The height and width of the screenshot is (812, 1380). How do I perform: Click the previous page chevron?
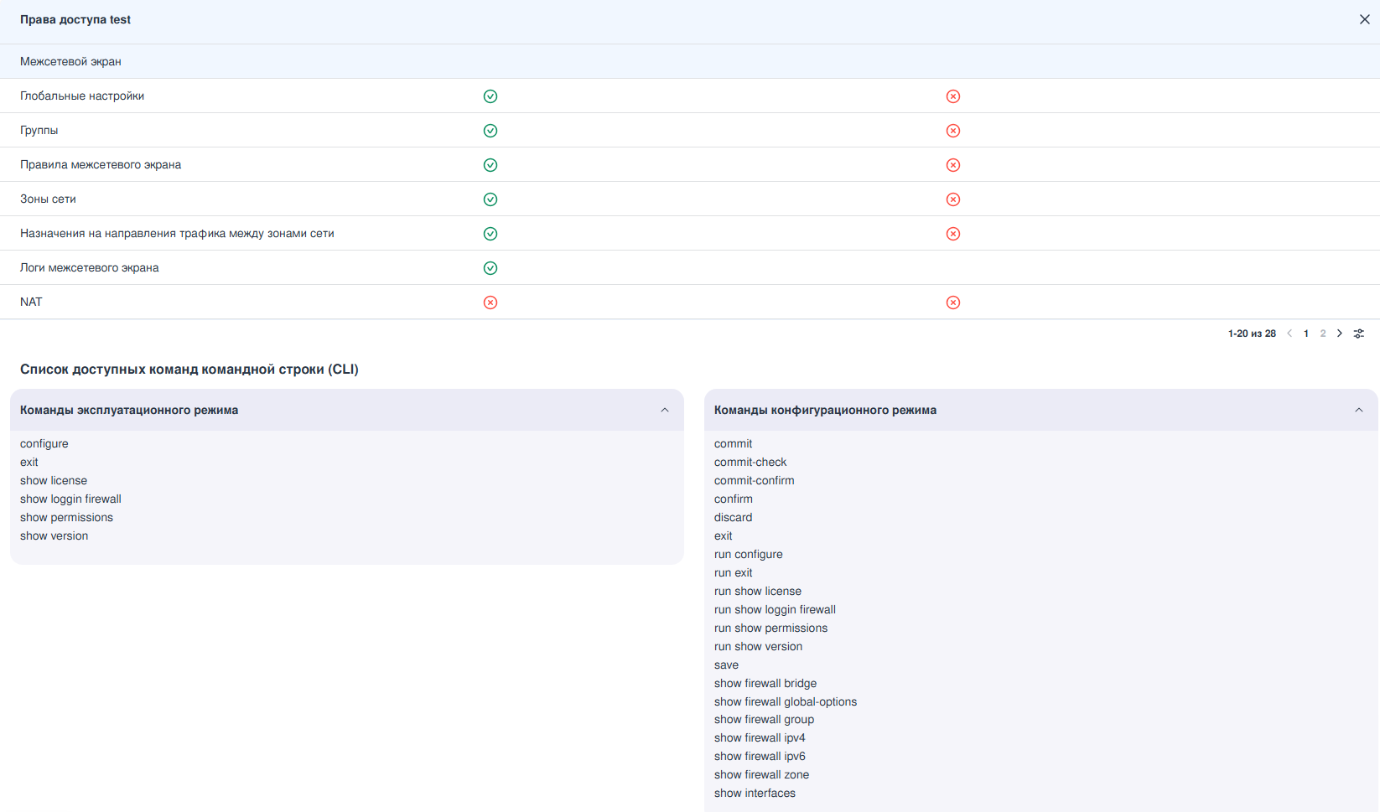pyautogui.click(x=1289, y=334)
